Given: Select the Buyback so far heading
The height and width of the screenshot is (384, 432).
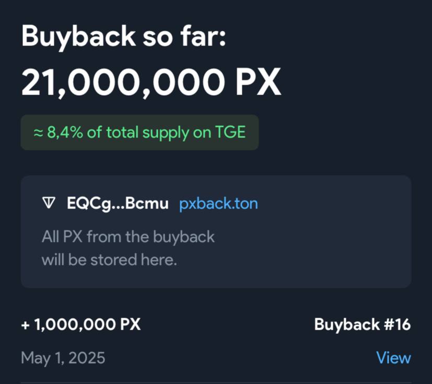Looking at the screenshot, I should pos(124,37).
